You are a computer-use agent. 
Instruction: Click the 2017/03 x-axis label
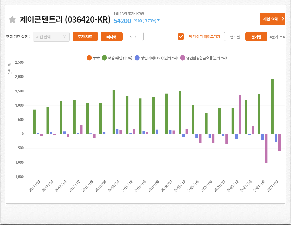tap(34, 186)
